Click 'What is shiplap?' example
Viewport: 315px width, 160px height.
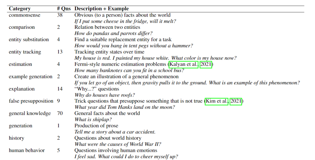click(x=93, y=120)
